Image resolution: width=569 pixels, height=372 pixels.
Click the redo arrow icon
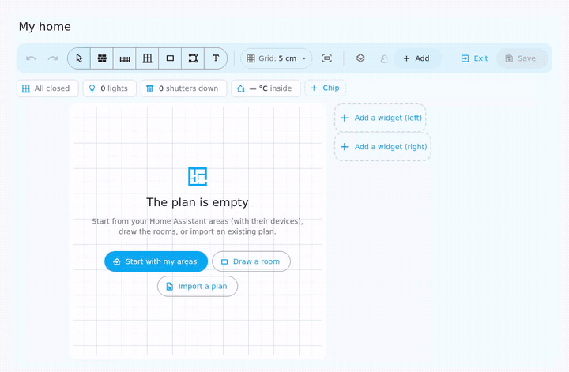click(x=53, y=58)
